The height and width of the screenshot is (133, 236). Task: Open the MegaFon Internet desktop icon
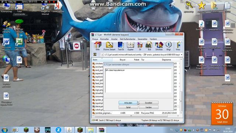tap(45, 9)
